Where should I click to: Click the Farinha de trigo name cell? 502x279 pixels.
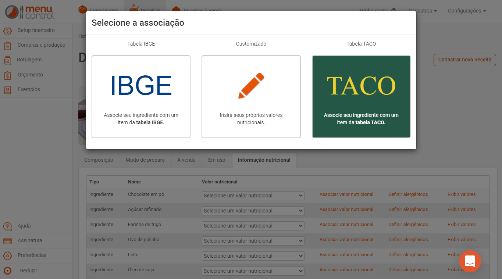tap(145, 225)
